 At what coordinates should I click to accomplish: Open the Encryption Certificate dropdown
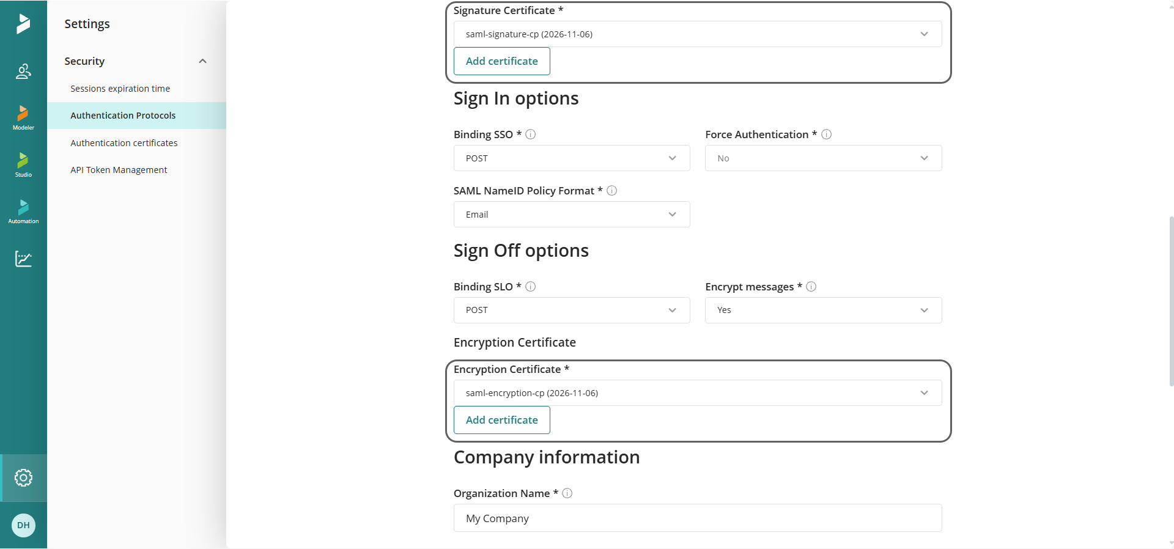pyautogui.click(x=698, y=393)
